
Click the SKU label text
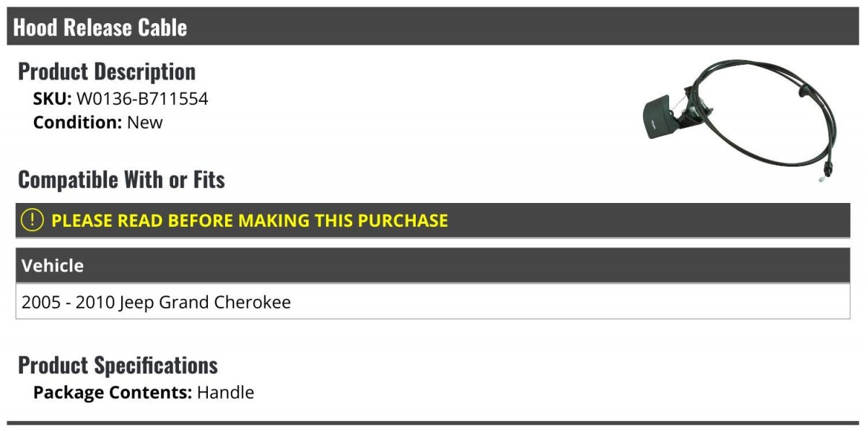tap(52, 99)
